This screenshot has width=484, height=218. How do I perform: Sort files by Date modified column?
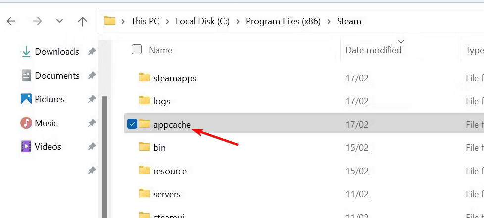click(x=374, y=50)
